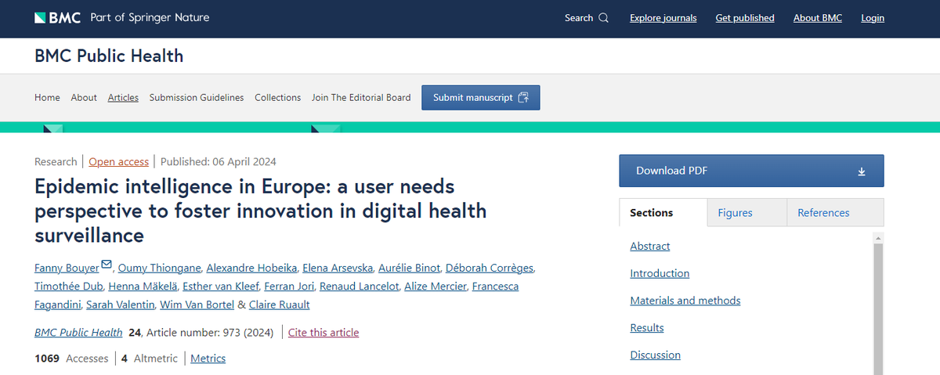Open Join The Editorial Board item
940x375 pixels.
point(361,98)
